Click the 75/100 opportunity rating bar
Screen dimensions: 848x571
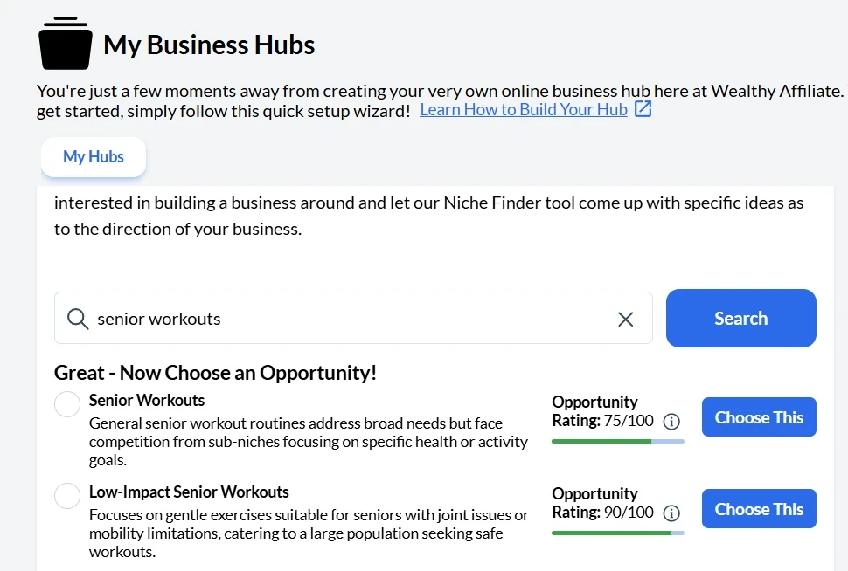(617, 441)
